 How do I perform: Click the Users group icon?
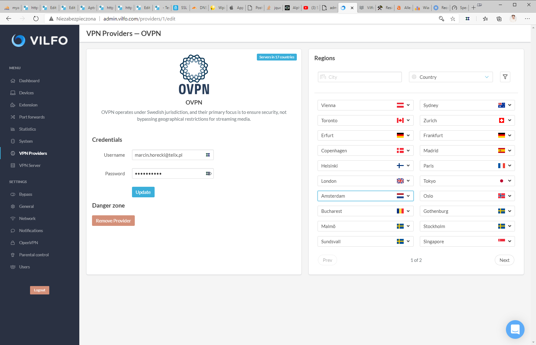[x=13, y=267]
